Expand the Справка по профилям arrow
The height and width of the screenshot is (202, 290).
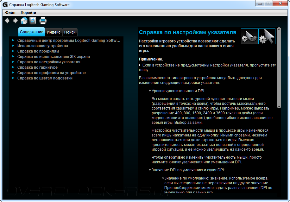[13, 51]
